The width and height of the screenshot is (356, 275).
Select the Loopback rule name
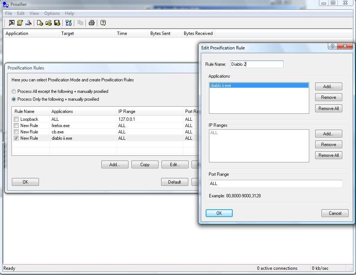pyautogui.click(x=29, y=119)
